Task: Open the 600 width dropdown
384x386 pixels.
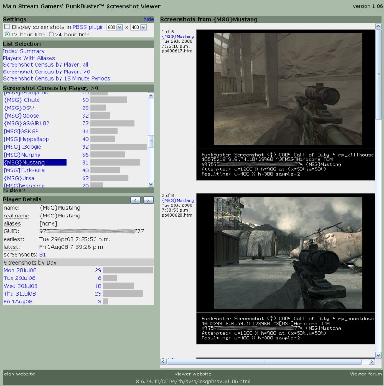Action: click(x=113, y=27)
